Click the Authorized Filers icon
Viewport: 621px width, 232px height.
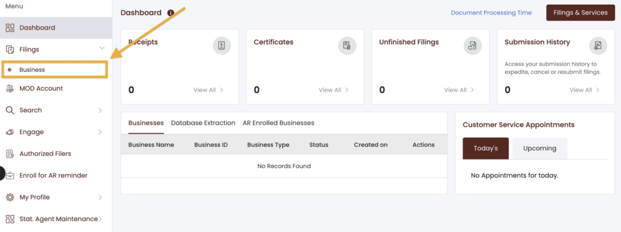pos(10,154)
